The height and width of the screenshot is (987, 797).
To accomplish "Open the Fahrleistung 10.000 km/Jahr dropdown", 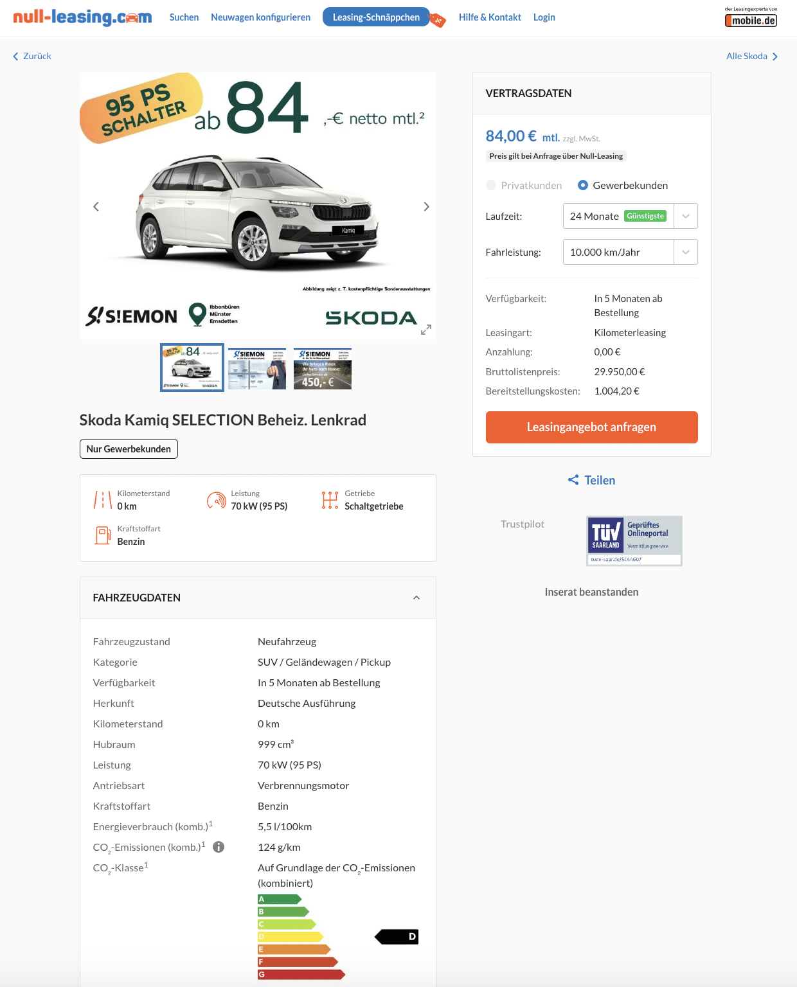I will (630, 252).
